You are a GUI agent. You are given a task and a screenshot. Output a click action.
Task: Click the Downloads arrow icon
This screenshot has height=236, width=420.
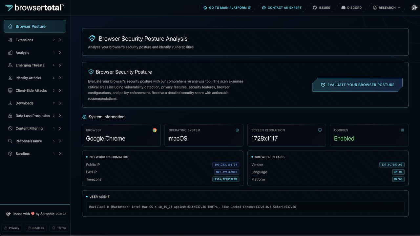point(10,103)
